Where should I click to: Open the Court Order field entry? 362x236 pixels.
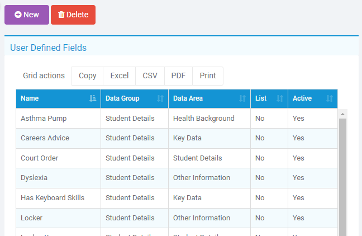click(x=177, y=158)
